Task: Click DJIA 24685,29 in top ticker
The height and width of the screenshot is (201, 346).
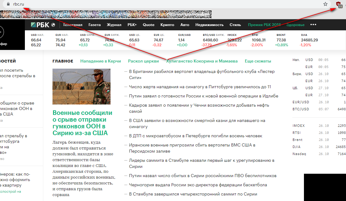Action: pyautogui.click(x=309, y=40)
